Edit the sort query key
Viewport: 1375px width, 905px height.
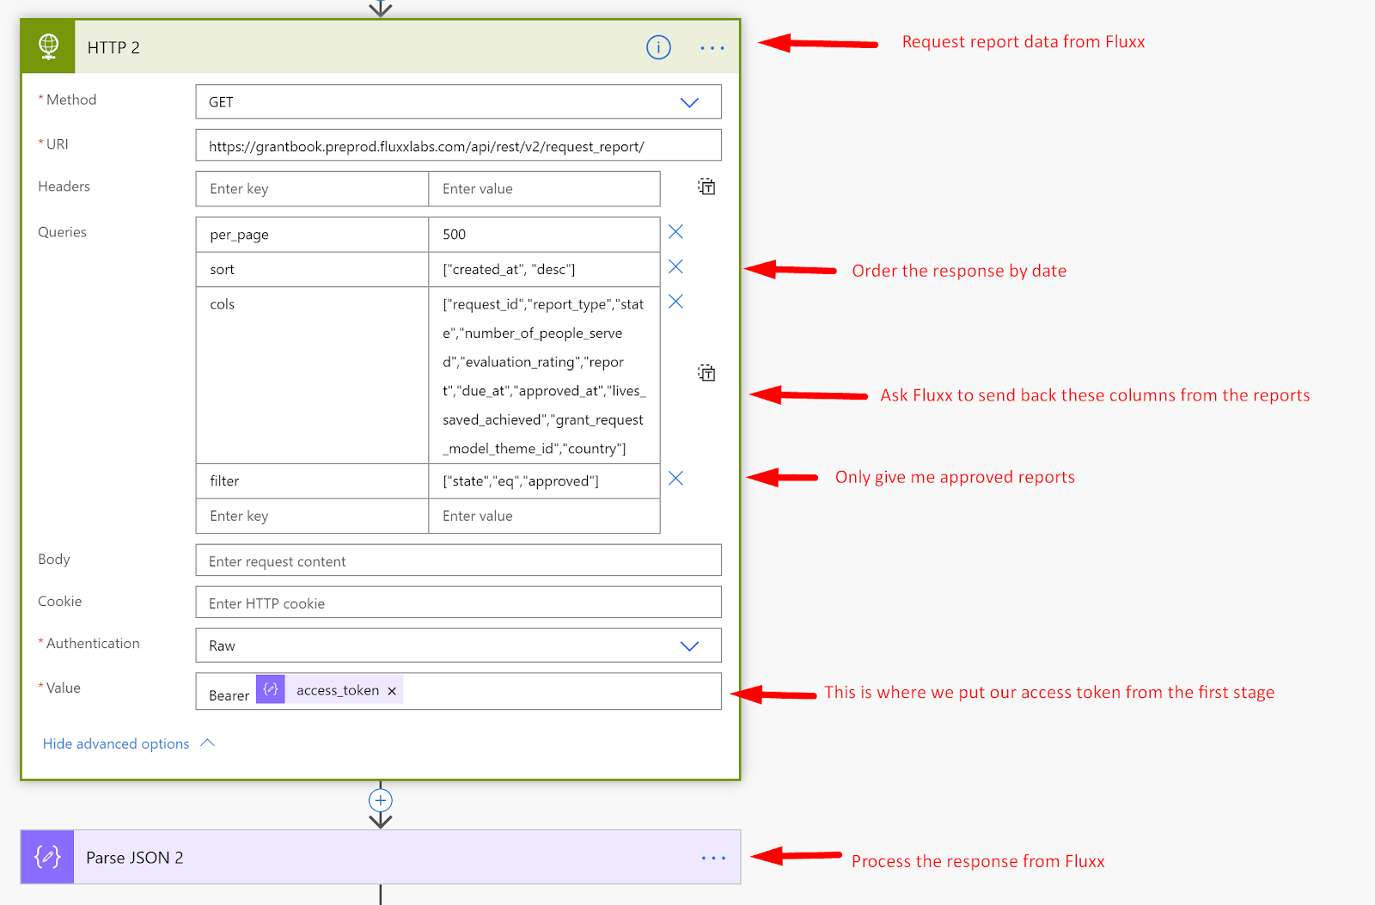point(312,270)
